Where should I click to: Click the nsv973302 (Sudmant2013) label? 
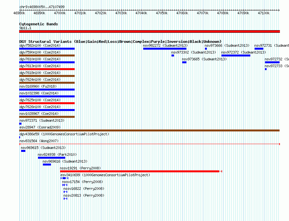coord(194,52)
